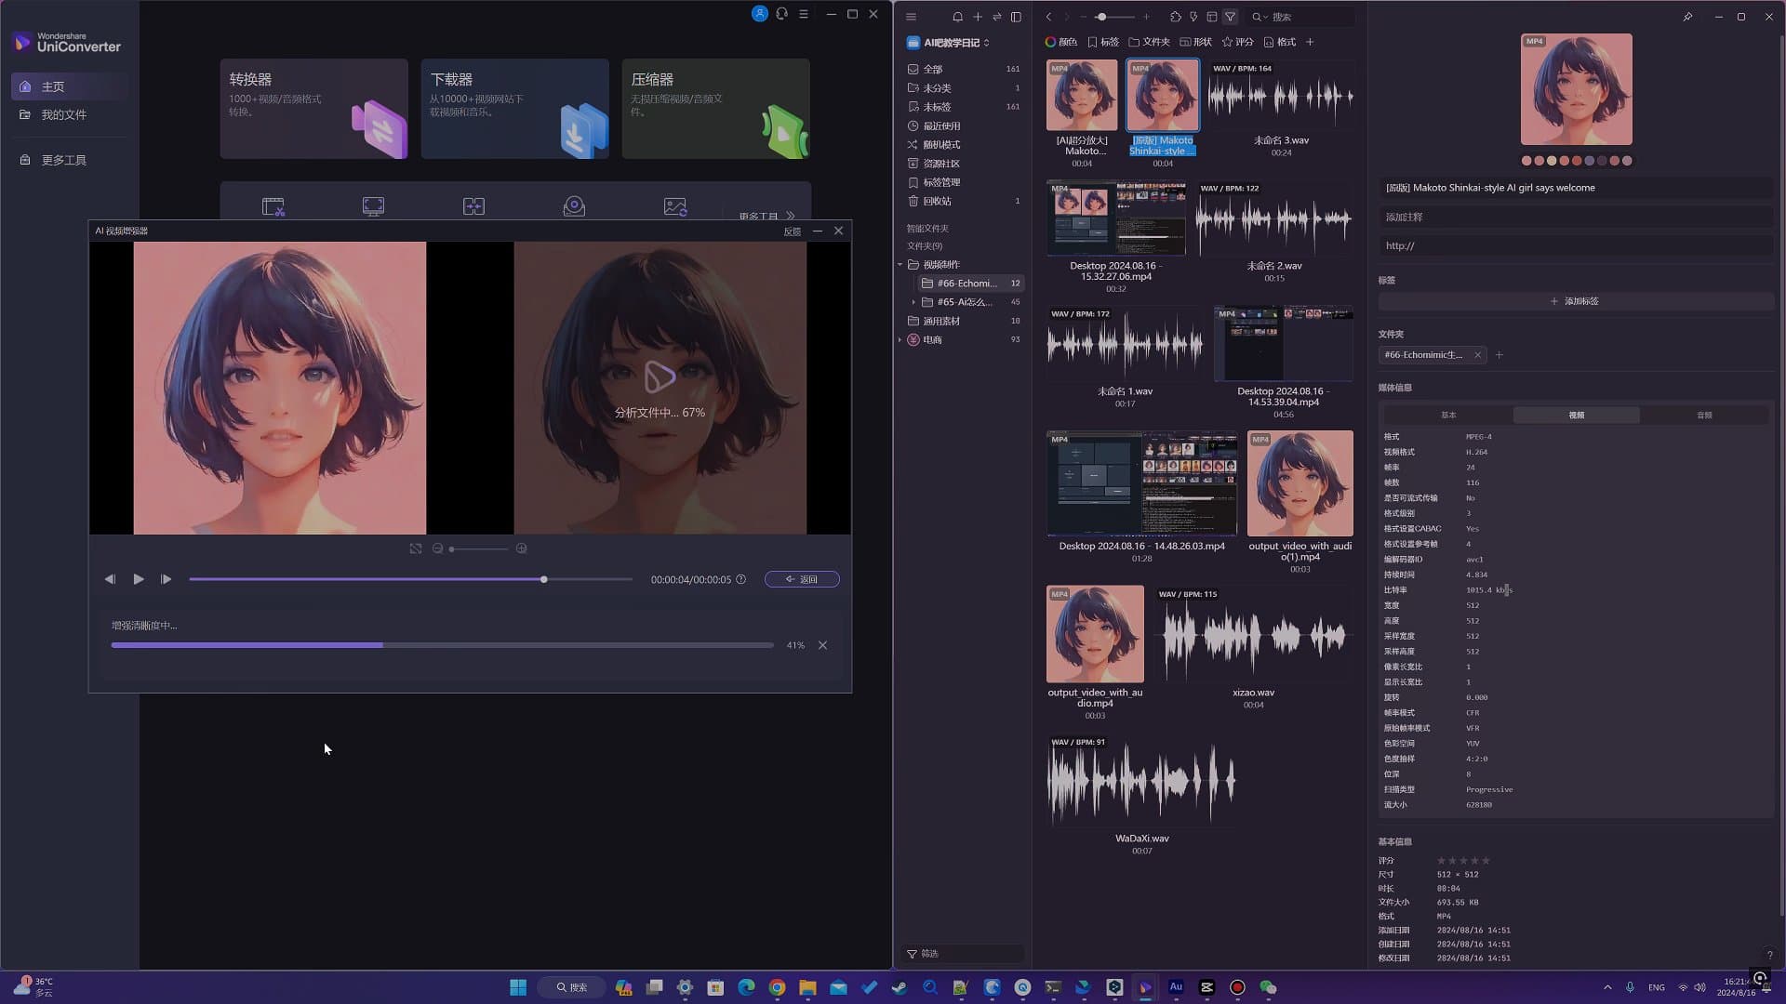The height and width of the screenshot is (1004, 1786).
Task: Click the layout icon in library toolbar
Action: (1212, 17)
